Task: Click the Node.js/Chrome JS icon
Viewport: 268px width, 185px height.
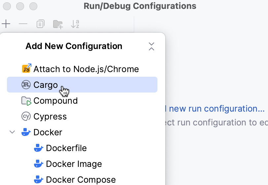Action: pyautogui.click(x=26, y=69)
